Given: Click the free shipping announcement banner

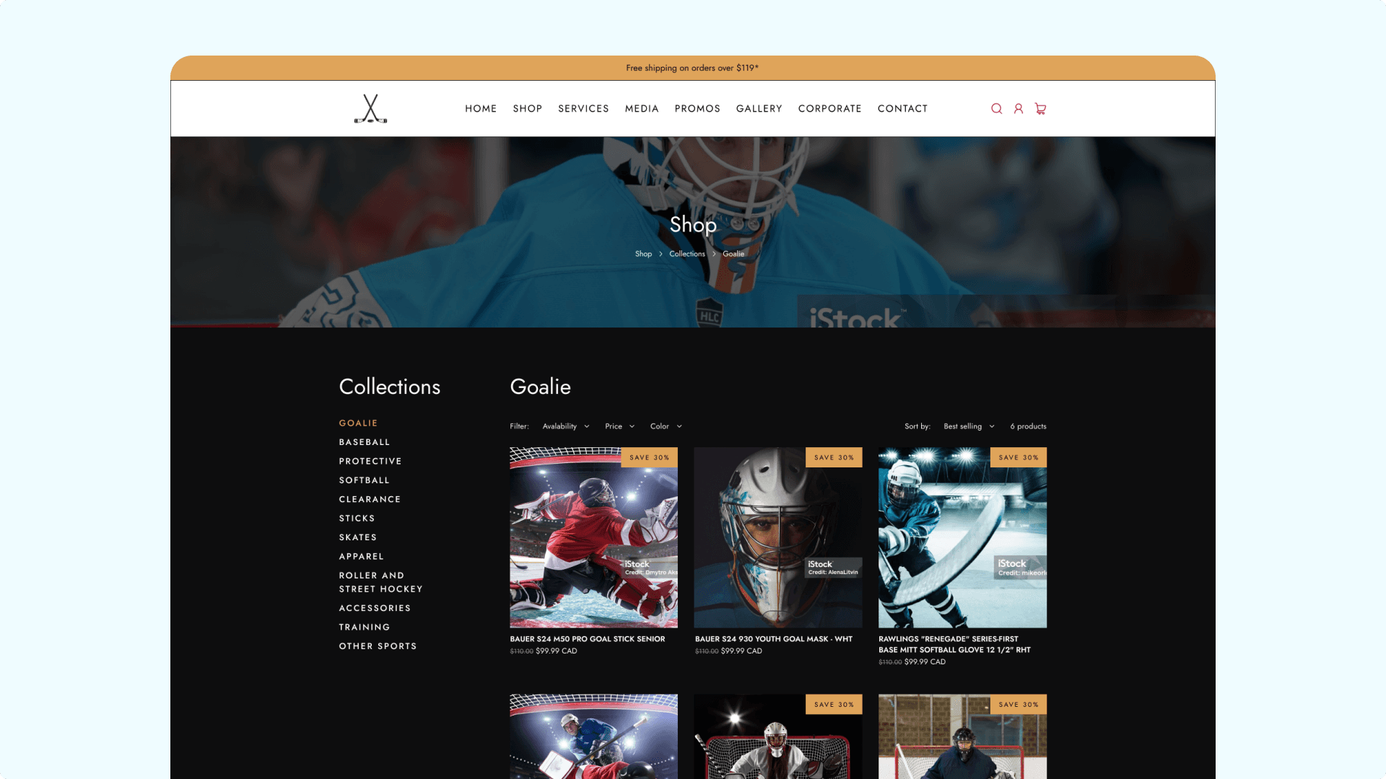Looking at the screenshot, I should tap(692, 68).
